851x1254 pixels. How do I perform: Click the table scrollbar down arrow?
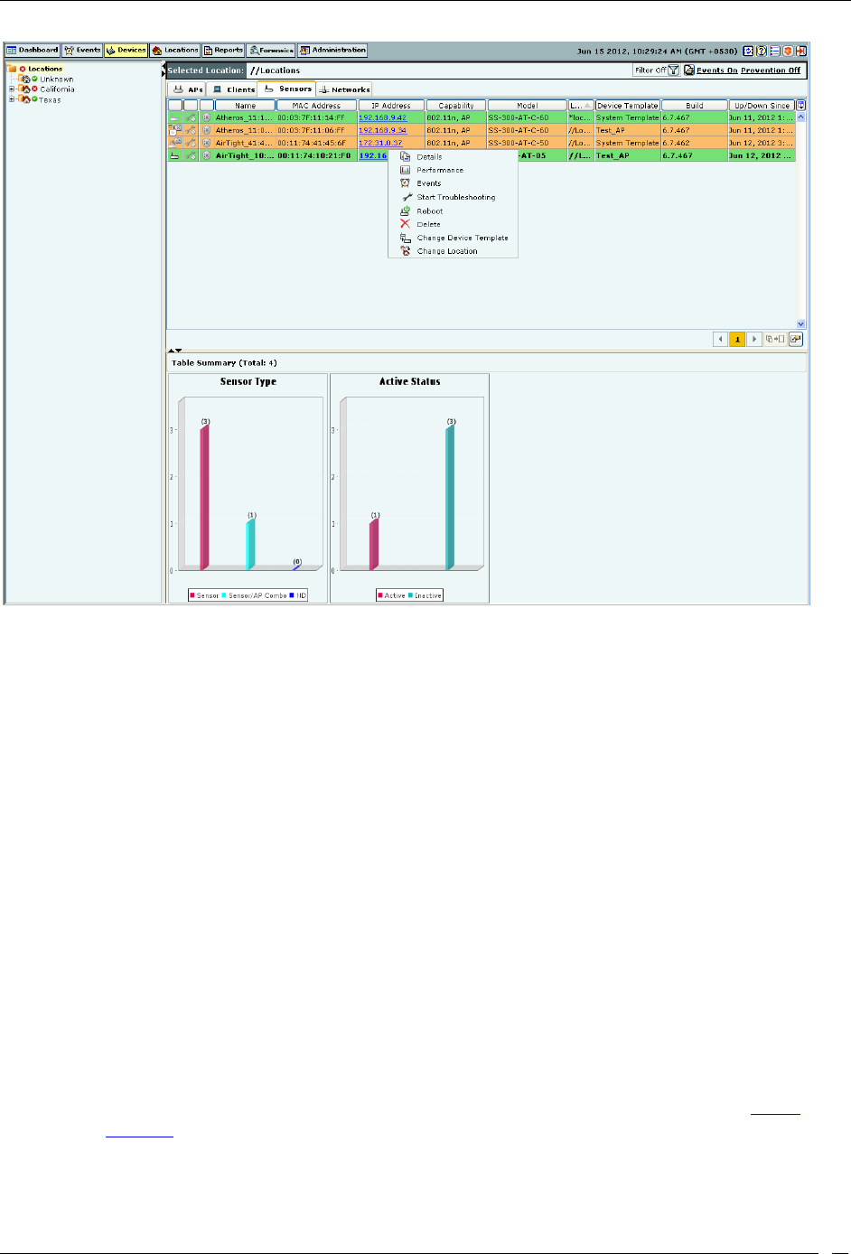[800, 323]
